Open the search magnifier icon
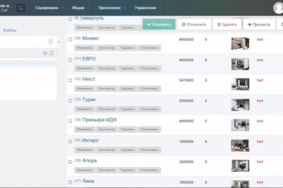283x188 pixels. 20,8
